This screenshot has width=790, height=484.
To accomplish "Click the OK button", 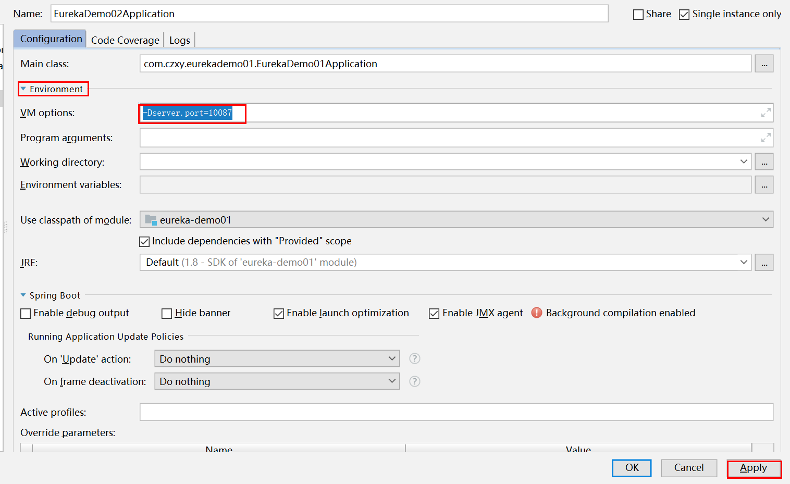I will (632, 468).
